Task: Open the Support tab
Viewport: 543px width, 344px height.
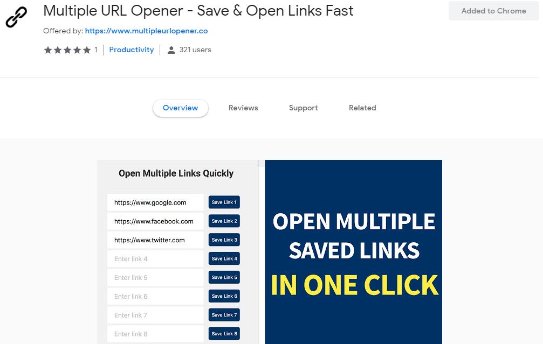Action: [x=304, y=108]
